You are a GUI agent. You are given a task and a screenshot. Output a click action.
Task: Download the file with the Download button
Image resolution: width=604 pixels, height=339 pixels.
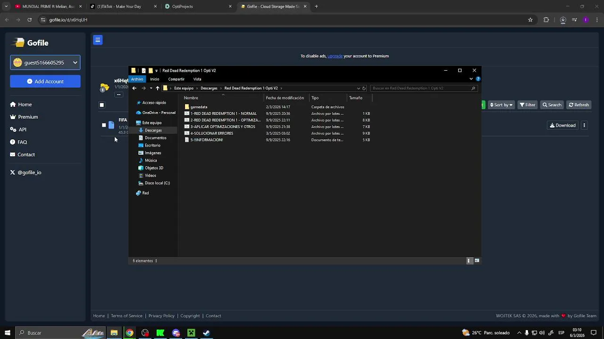tap(562, 125)
